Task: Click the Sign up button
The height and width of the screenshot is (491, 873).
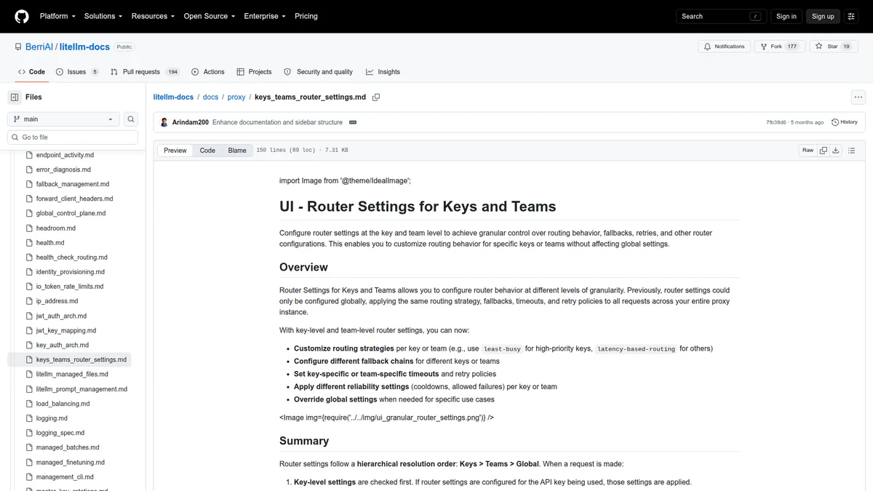Action: tap(823, 16)
